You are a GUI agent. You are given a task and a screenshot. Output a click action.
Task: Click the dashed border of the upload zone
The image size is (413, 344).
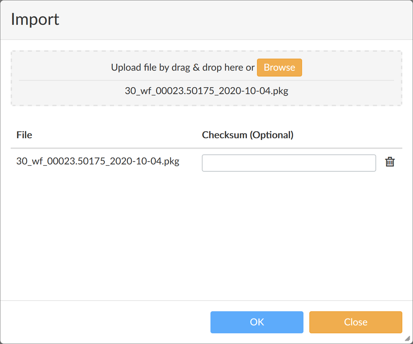pos(207,51)
